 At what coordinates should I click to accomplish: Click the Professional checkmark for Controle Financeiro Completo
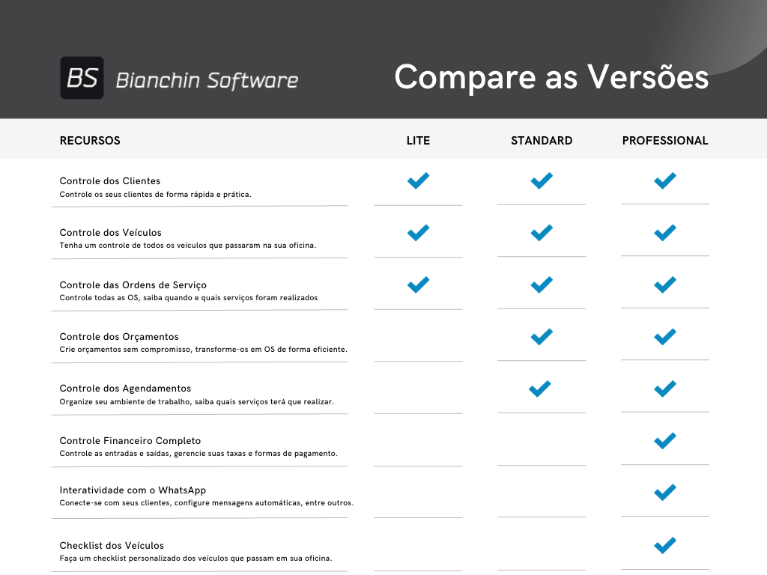pyautogui.click(x=665, y=440)
